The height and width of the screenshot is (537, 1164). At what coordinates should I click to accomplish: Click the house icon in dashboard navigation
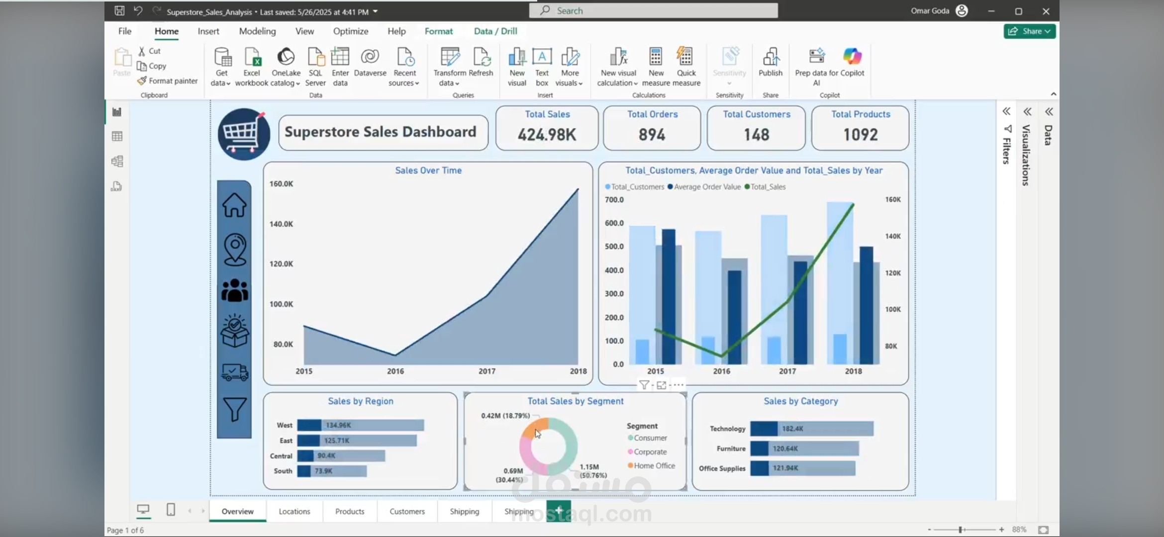(x=234, y=204)
